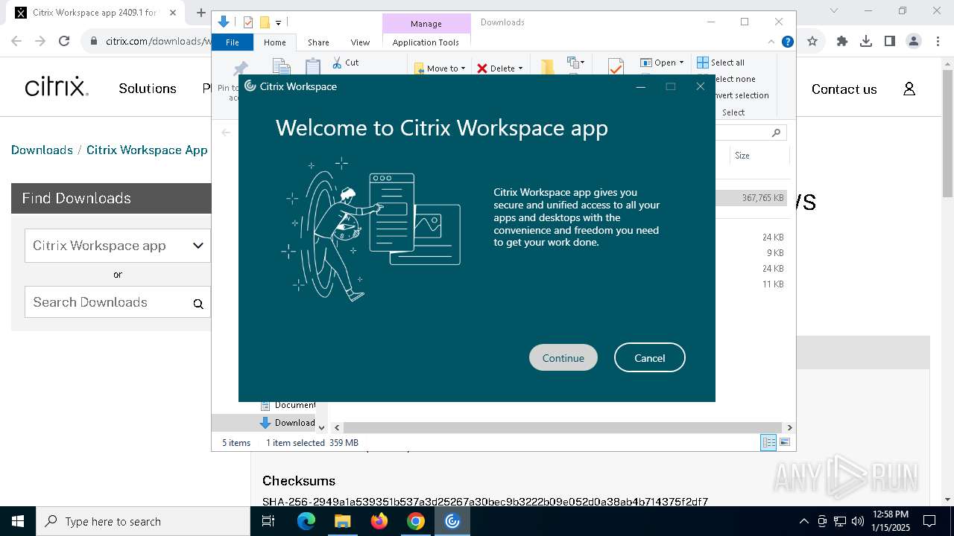The image size is (954, 536).
Task: Switch to Home tab in Explorer
Action: point(275,42)
